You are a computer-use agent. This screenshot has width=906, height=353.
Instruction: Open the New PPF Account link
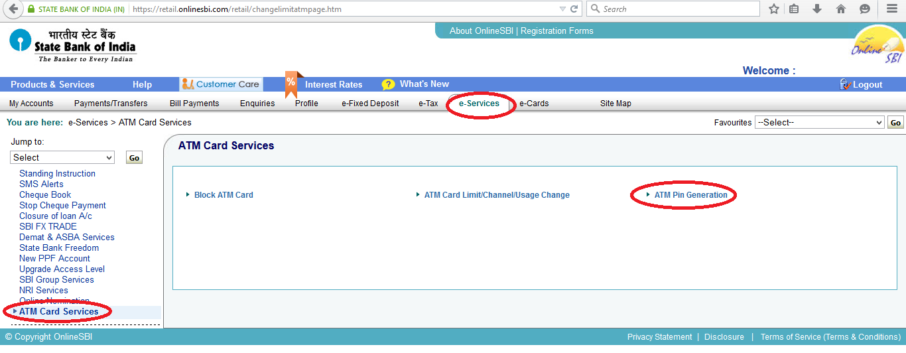[x=54, y=259]
